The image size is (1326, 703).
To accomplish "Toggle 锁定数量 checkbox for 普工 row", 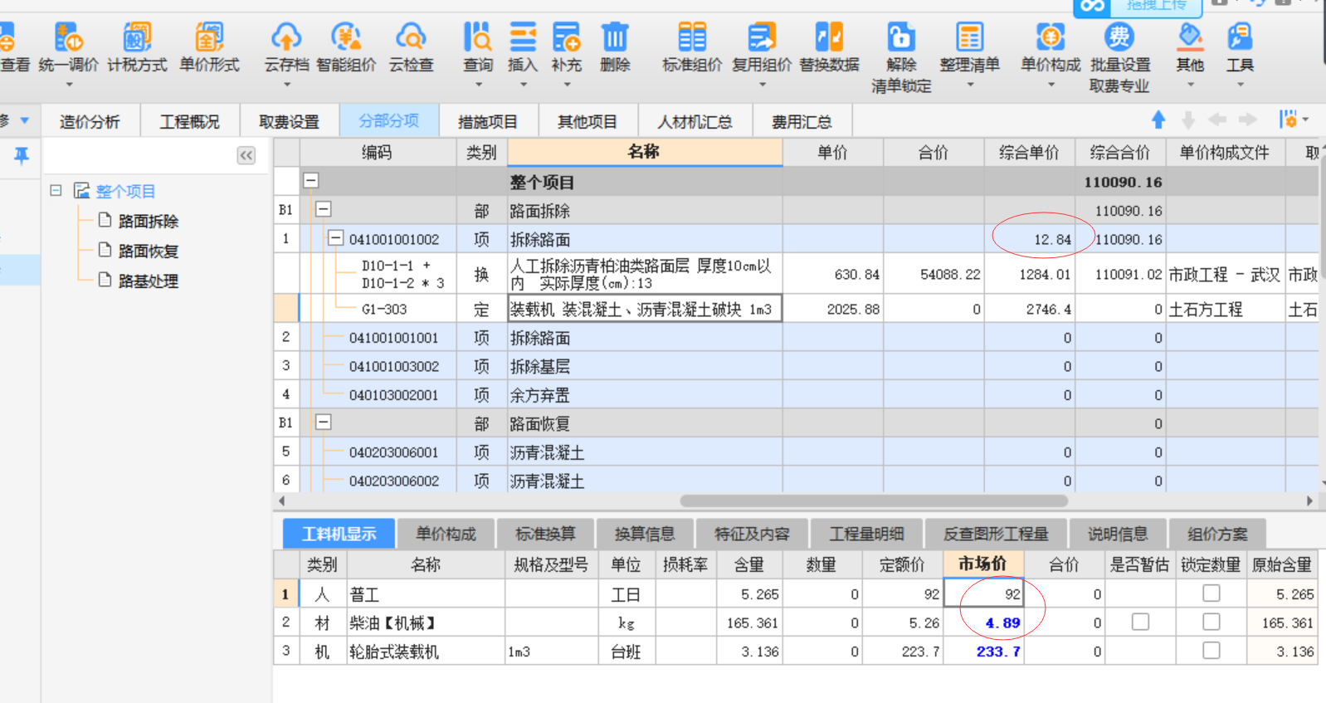I will click(1211, 593).
